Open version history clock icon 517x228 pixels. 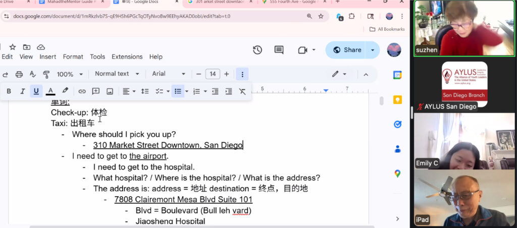tap(257, 50)
